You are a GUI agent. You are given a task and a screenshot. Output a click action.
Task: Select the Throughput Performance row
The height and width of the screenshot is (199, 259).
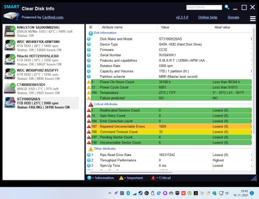click(169, 160)
